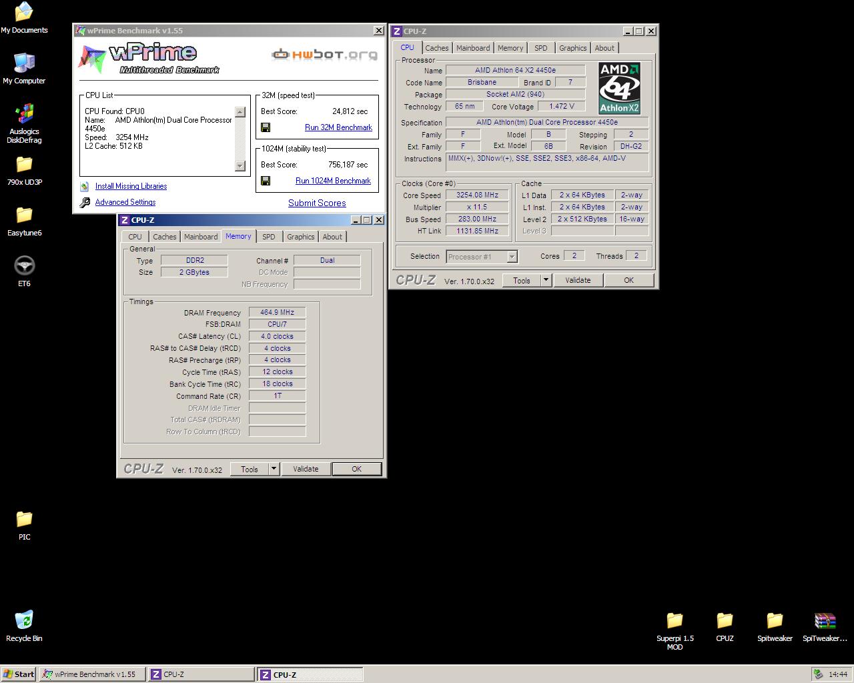The width and height of the screenshot is (854, 683).
Task: Open the 790x UD3P folder
Action: pyautogui.click(x=24, y=171)
